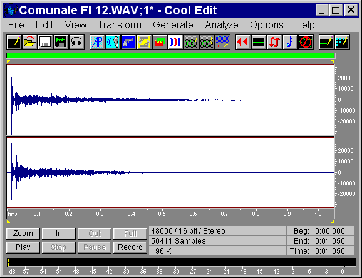Viewport: 362px width, 278px height.
Task: Click the AP toolbar icon
Action: (97, 42)
